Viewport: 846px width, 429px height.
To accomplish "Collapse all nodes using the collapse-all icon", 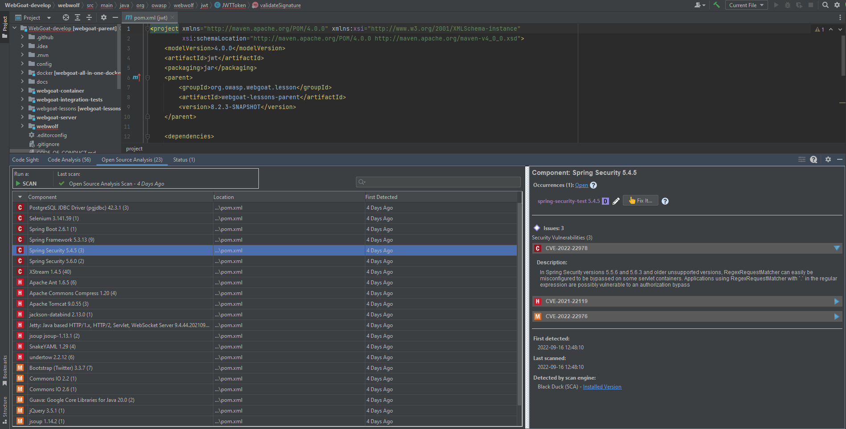I will click(x=89, y=17).
